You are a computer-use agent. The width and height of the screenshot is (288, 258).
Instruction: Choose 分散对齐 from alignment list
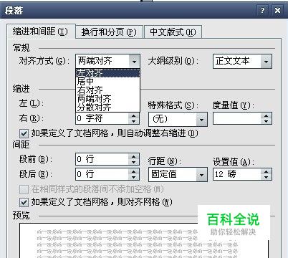click(107, 107)
